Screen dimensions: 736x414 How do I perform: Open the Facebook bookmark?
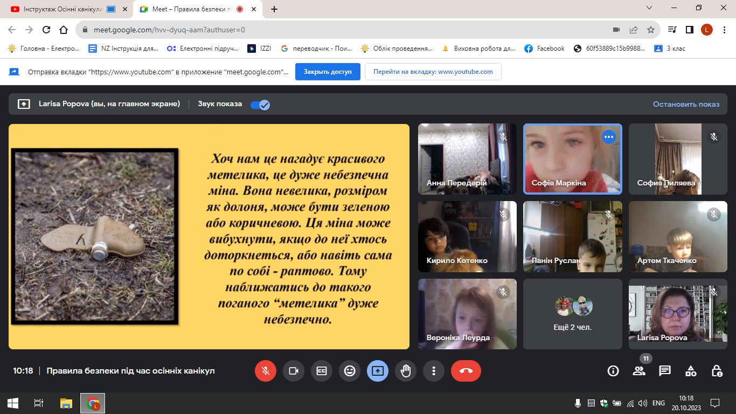[545, 49]
